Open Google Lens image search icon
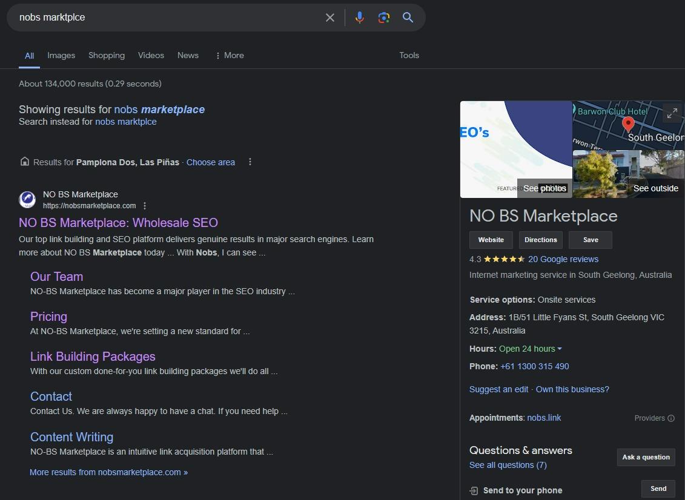Screen dimensions: 685x500 (x=384, y=18)
